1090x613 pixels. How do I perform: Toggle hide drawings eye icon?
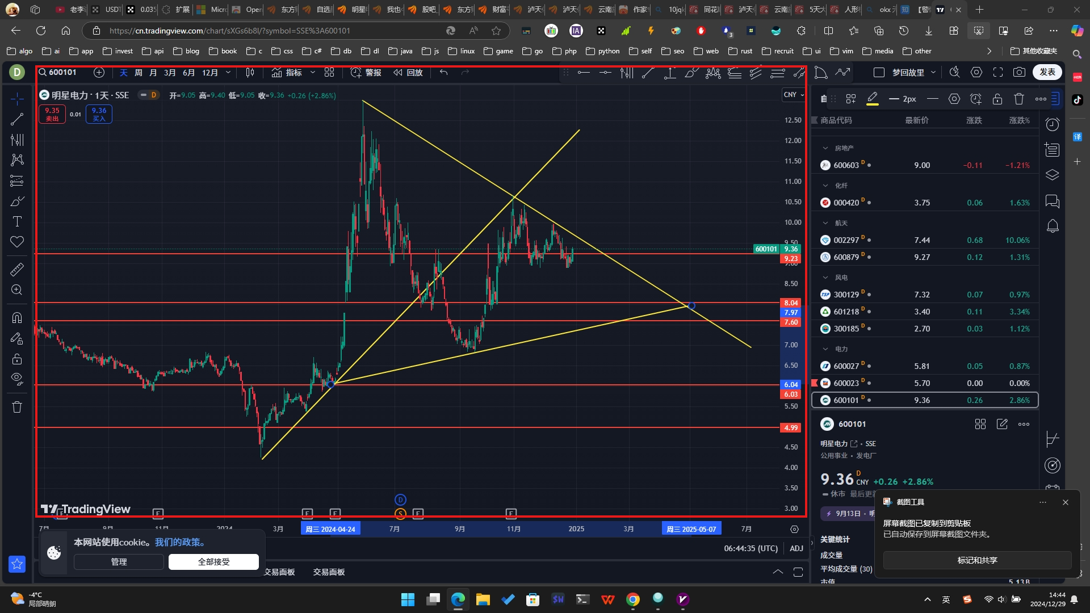(17, 379)
